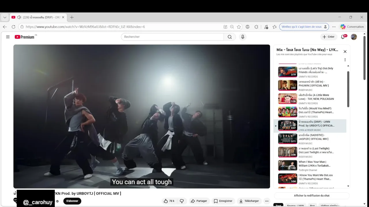369x207 pixels.
Task: Click the S'abonner subscribe button
Action: tap(72, 201)
